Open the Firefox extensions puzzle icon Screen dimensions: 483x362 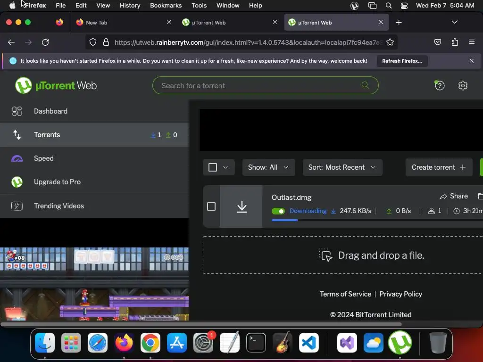455,42
